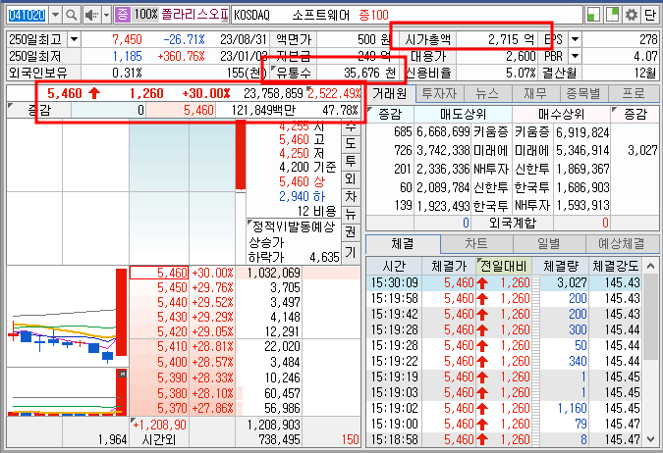
Task: Click the 시간외 label at bottom
Action: (x=159, y=440)
